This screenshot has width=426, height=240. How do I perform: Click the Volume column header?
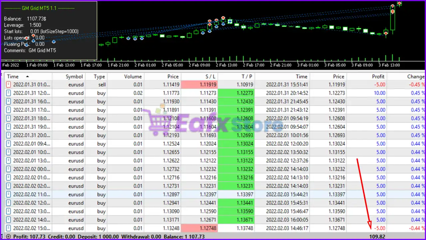[x=133, y=76]
